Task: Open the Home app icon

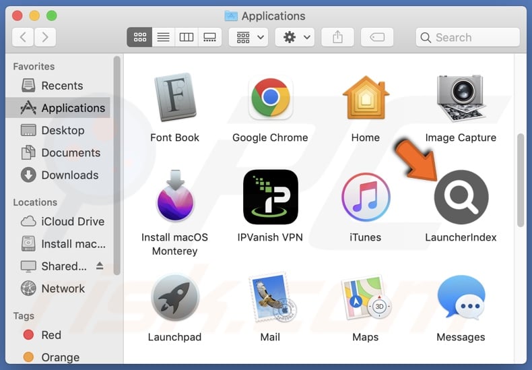Action: 366,98
